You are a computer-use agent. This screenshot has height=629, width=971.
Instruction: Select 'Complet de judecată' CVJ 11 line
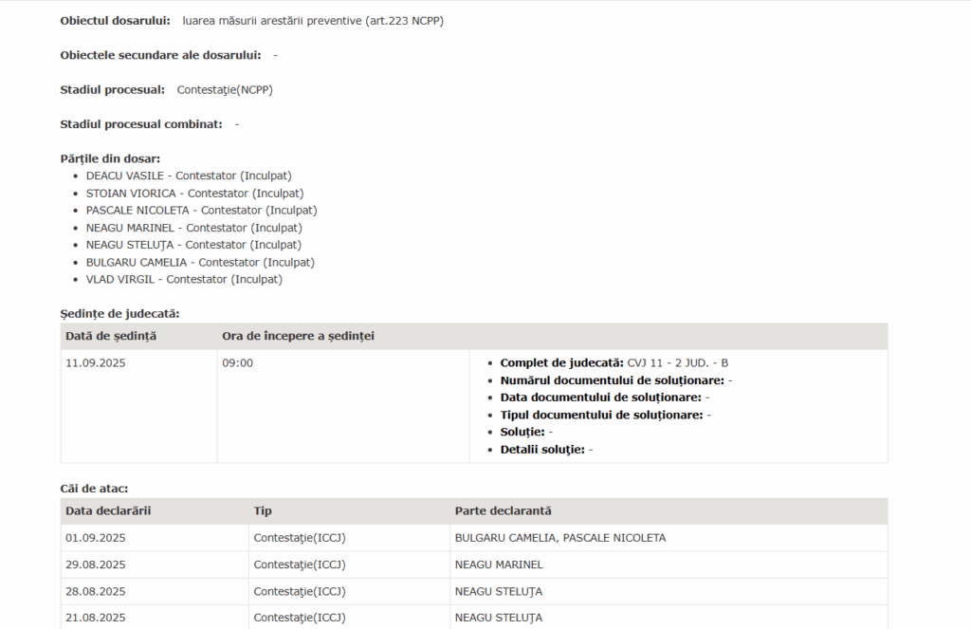[x=614, y=363]
